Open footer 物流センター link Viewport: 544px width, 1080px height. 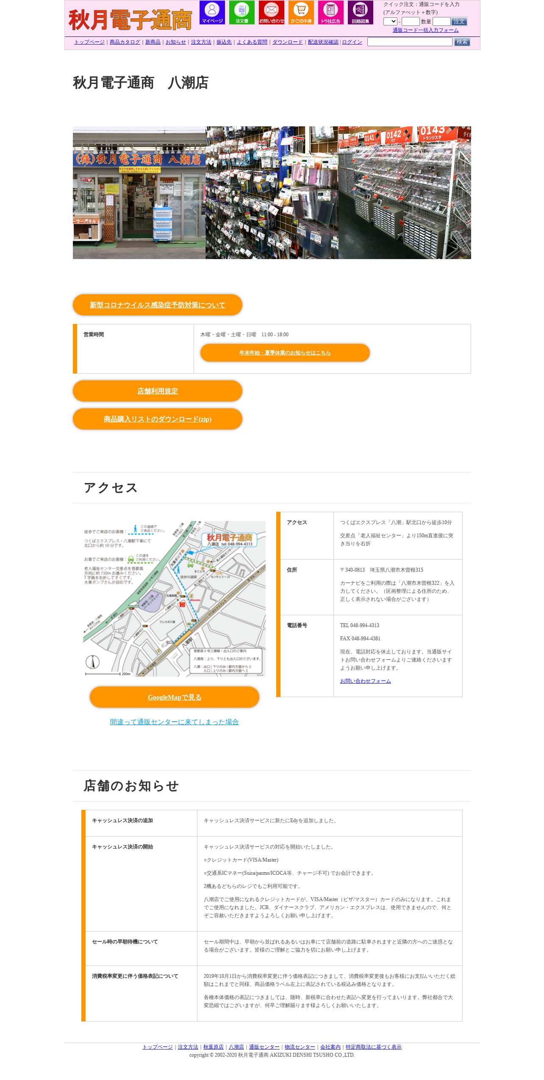(300, 1047)
